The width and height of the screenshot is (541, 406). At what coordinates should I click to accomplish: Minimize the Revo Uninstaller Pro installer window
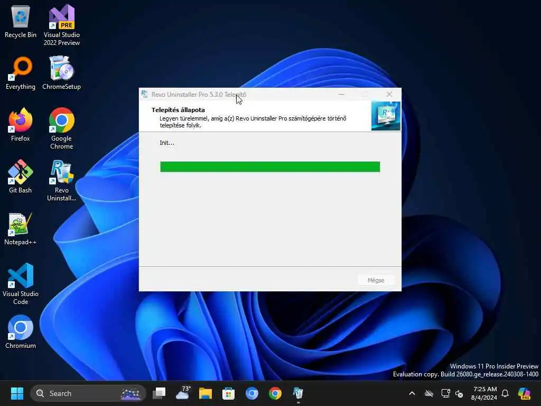coord(341,94)
